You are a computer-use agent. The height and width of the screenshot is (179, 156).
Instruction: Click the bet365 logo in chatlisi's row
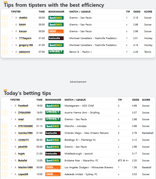click(x=56, y=18)
